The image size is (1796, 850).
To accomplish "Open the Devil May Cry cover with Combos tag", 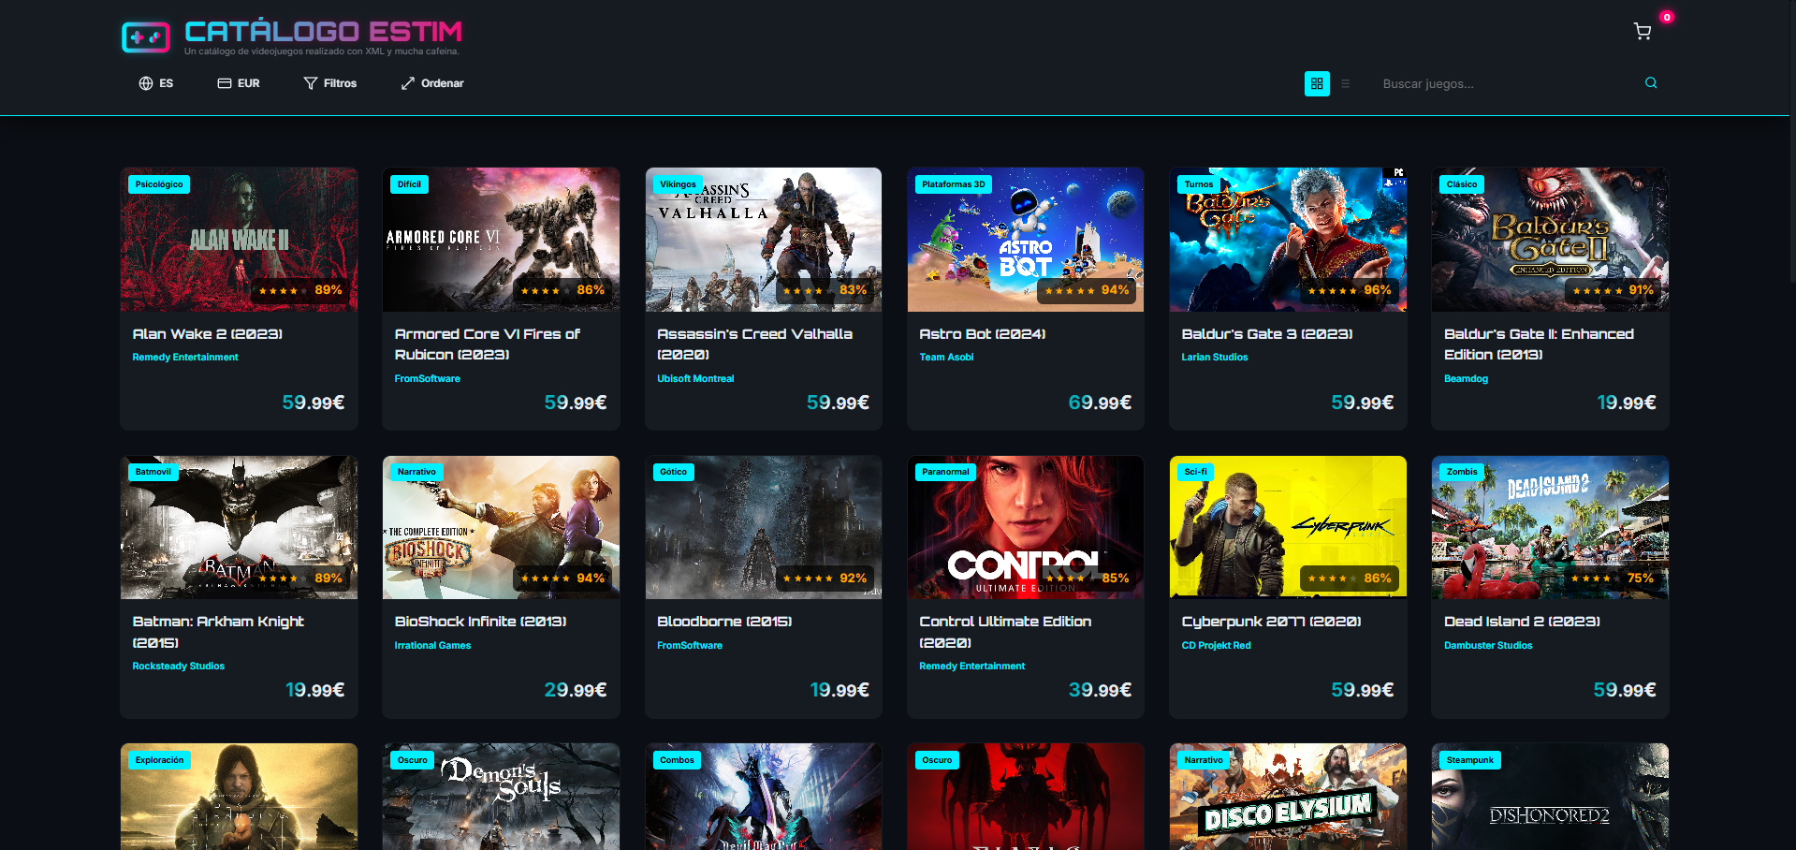I will (764, 797).
